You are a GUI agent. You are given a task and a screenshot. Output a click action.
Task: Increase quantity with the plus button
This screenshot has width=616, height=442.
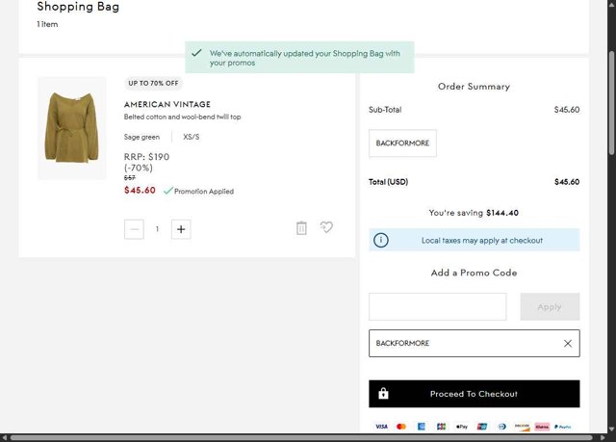[181, 229]
